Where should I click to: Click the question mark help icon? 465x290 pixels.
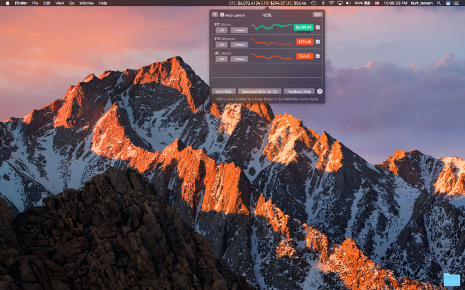pos(320,92)
